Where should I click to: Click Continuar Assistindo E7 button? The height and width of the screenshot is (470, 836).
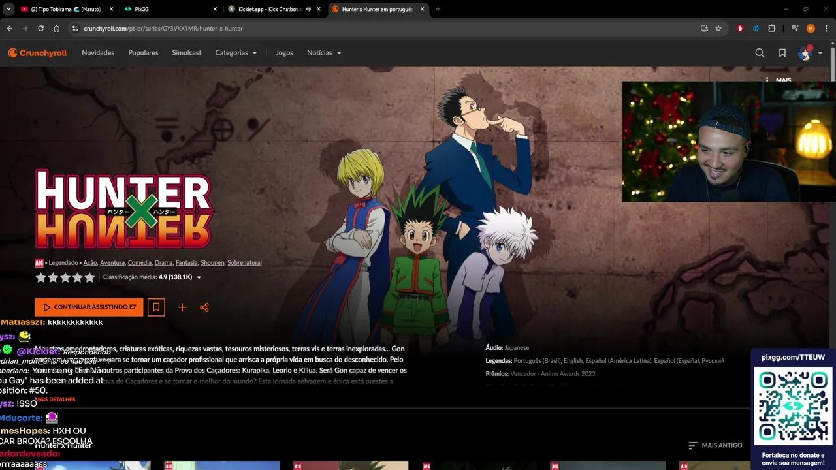tap(89, 307)
